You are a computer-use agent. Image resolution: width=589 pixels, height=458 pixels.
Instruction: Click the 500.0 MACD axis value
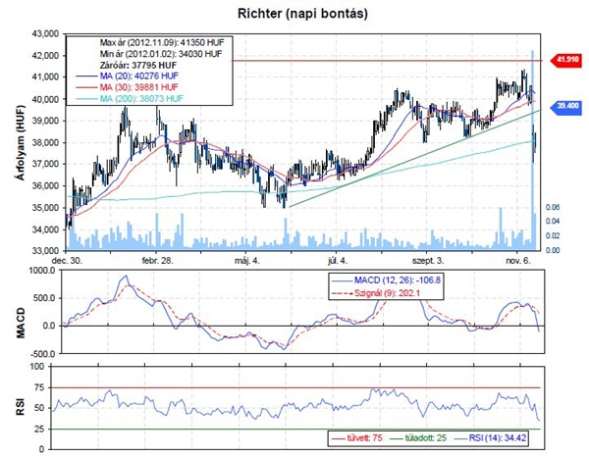pos(44,298)
